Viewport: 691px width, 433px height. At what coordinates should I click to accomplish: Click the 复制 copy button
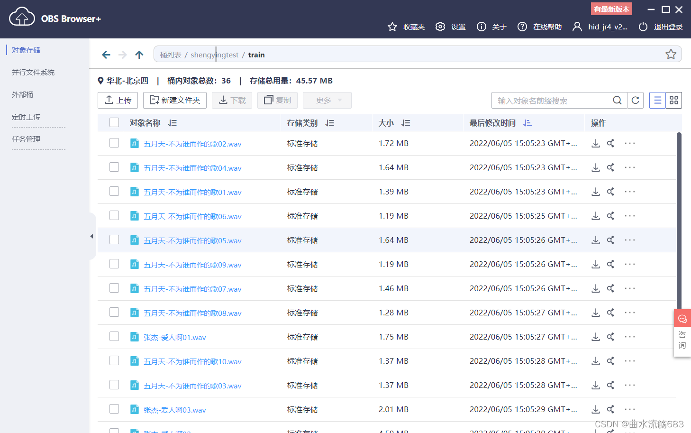coord(277,100)
